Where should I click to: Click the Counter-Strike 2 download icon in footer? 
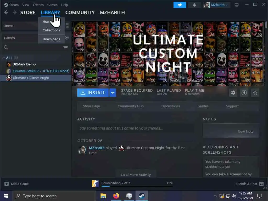(x=95, y=184)
